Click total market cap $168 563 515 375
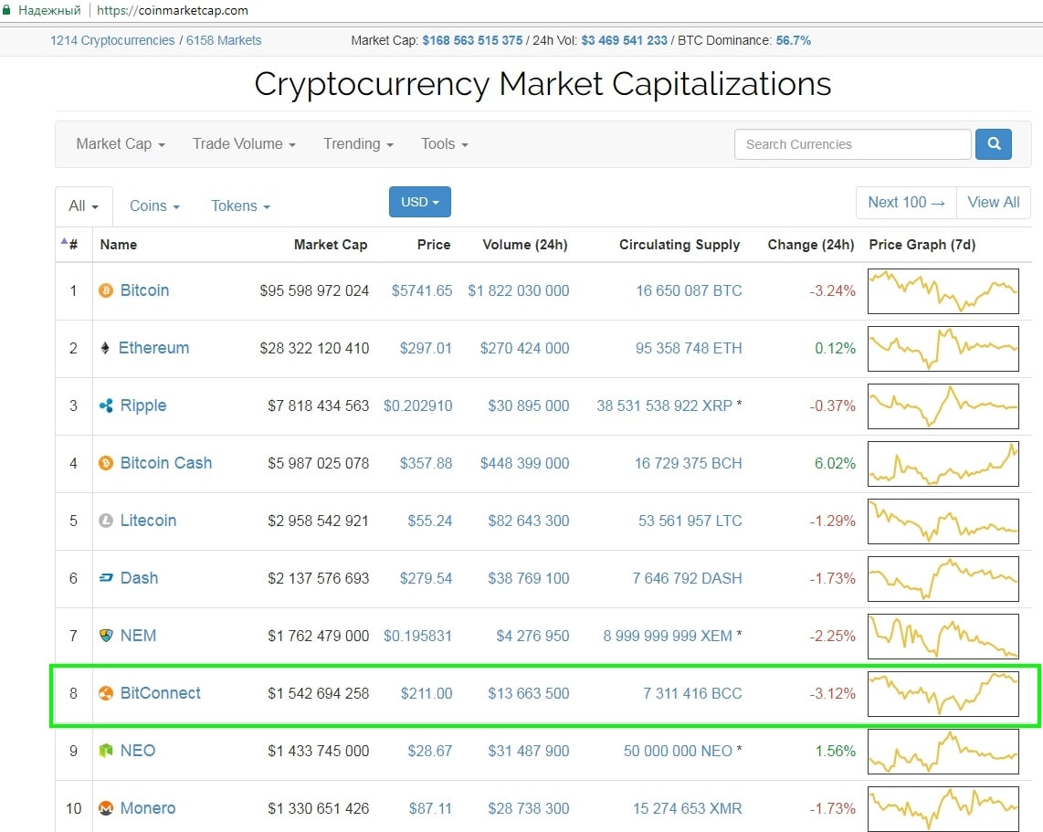The height and width of the screenshot is (832, 1043). pyautogui.click(x=472, y=40)
